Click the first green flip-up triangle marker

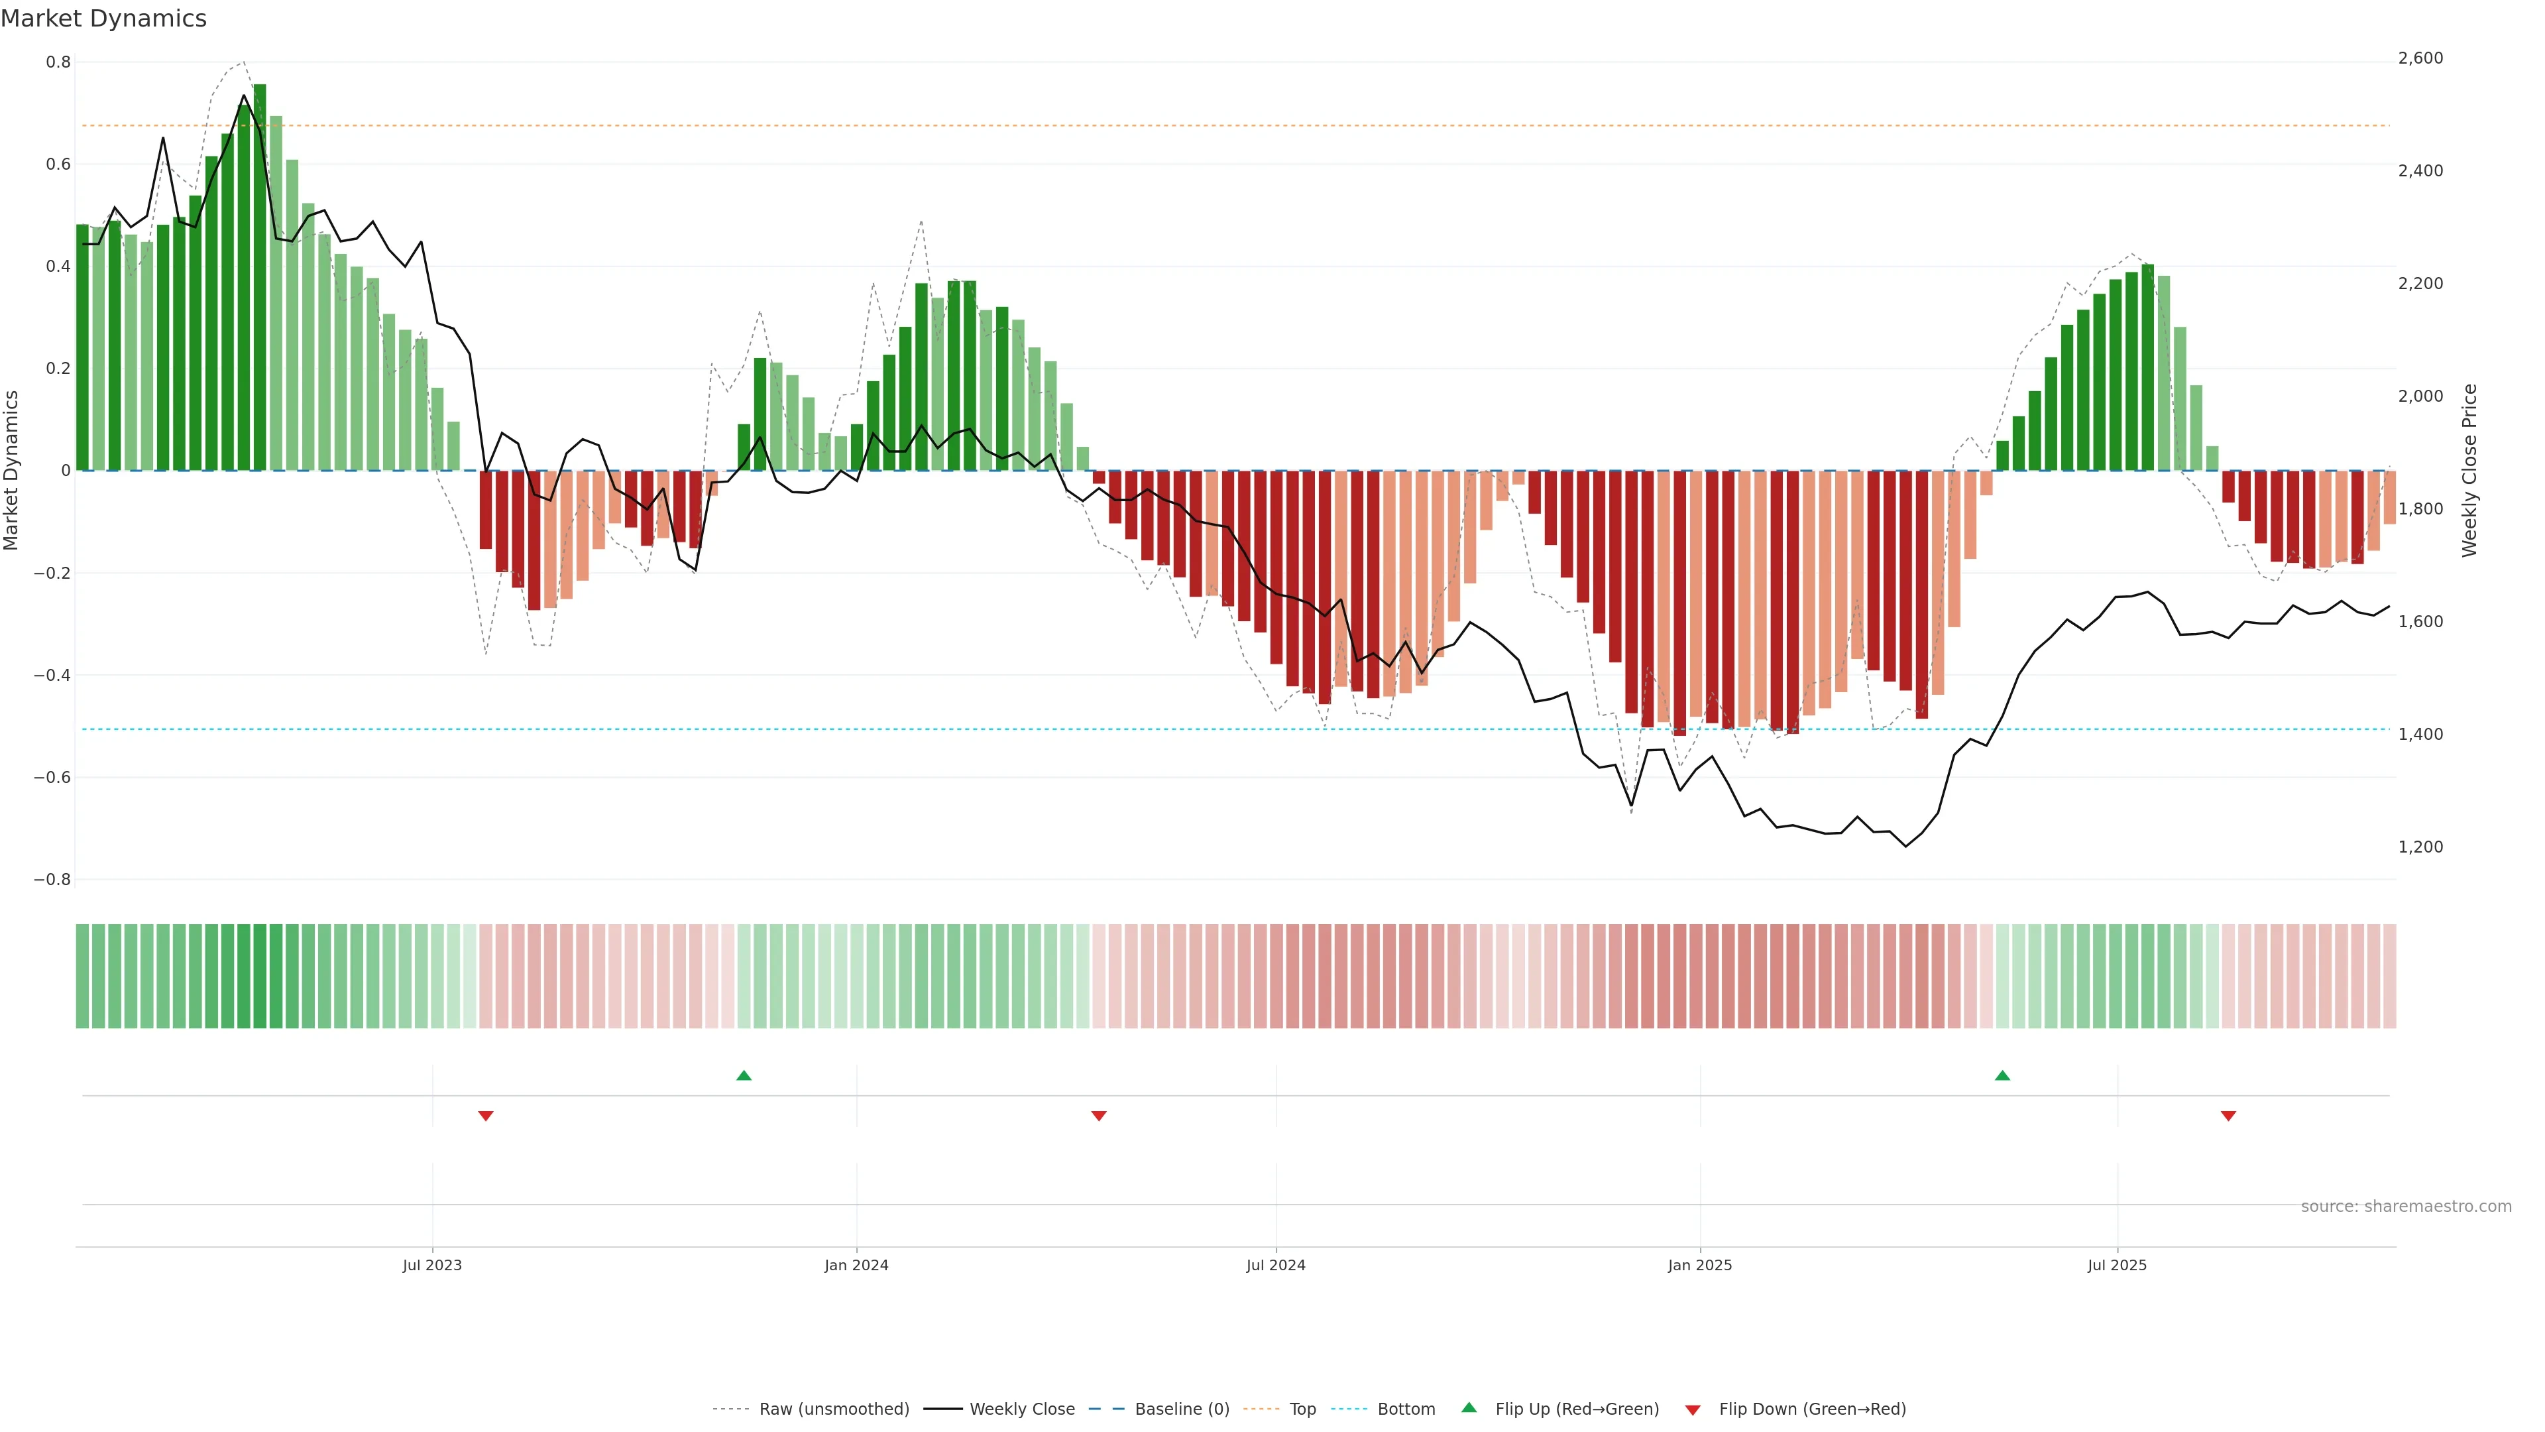pyautogui.click(x=744, y=1075)
